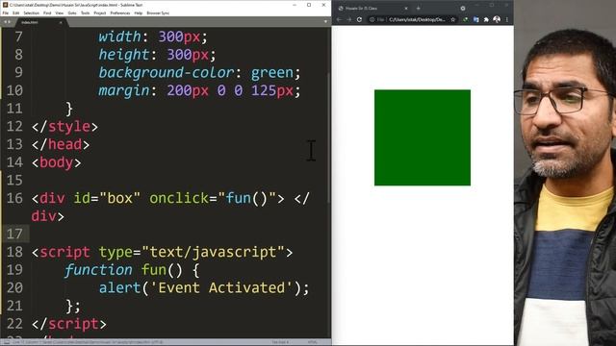Open the Edit menu in Sublime Text
This screenshot has width=616, height=346.
[x=15, y=12]
